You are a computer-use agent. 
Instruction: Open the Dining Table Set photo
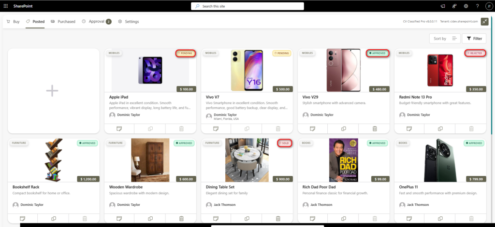[x=247, y=160]
